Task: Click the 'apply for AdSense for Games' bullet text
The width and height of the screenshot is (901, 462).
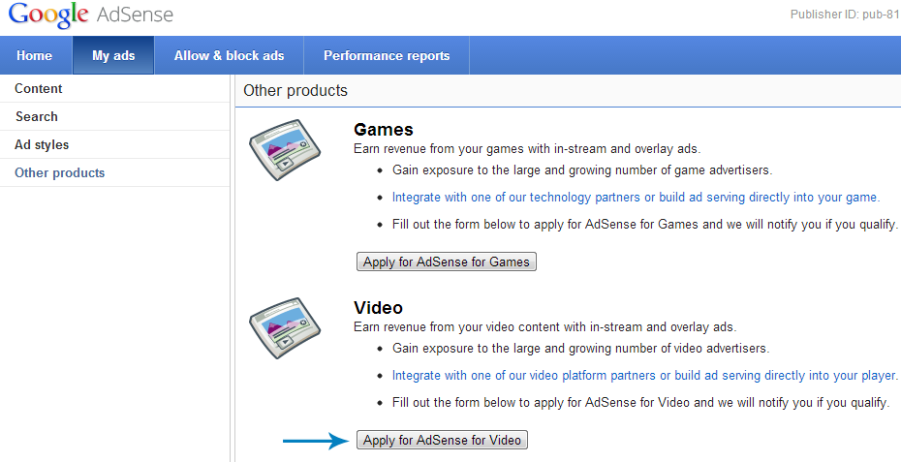Action: pos(645,224)
